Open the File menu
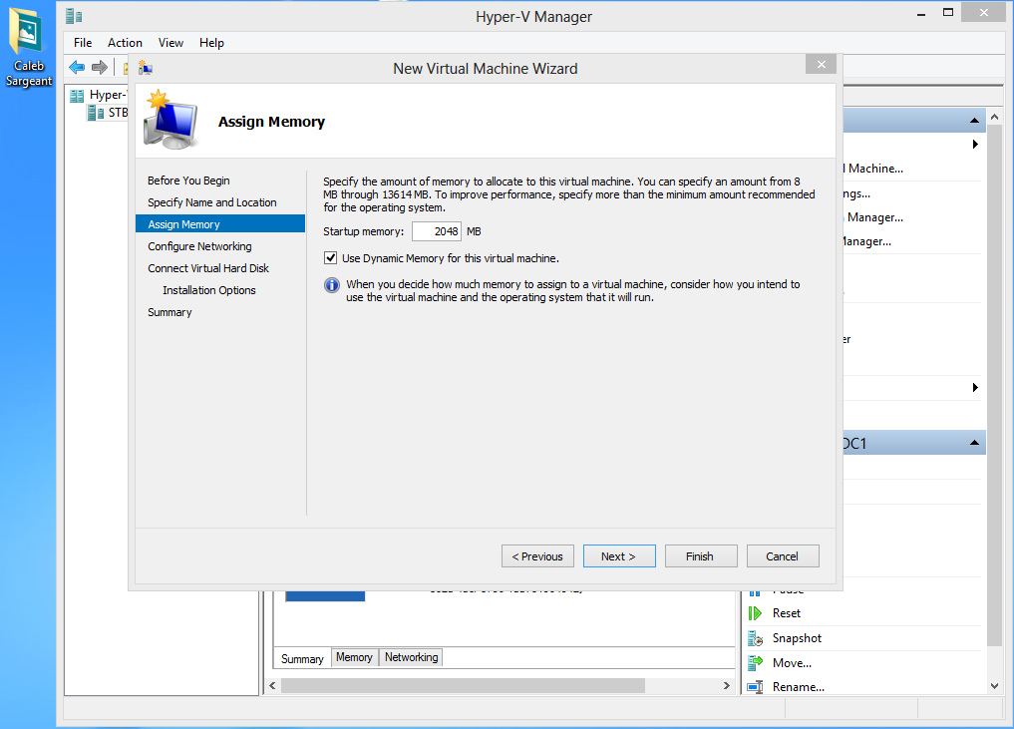1014x729 pixels. (83, 43)
